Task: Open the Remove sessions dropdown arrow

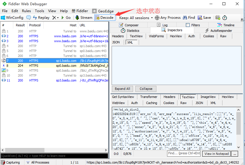Action: coord(58,18)
